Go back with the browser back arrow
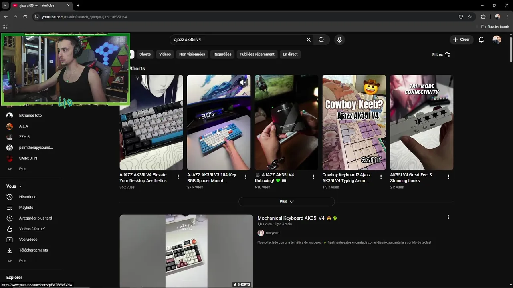The image size is (513, 288). point(6,17)
